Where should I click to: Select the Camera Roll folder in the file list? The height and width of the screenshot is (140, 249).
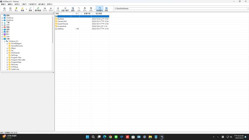point(62,21)
